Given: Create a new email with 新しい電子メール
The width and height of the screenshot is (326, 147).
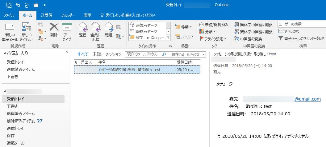Looking at the screenshot, I should coord(10,32).
